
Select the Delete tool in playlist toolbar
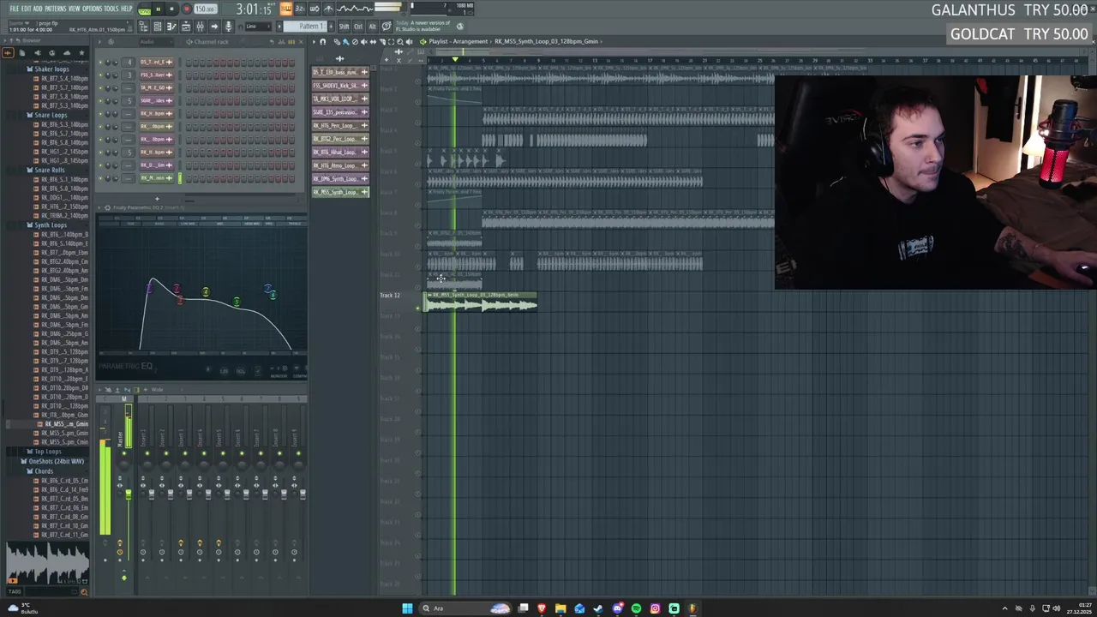click(355, 41)
